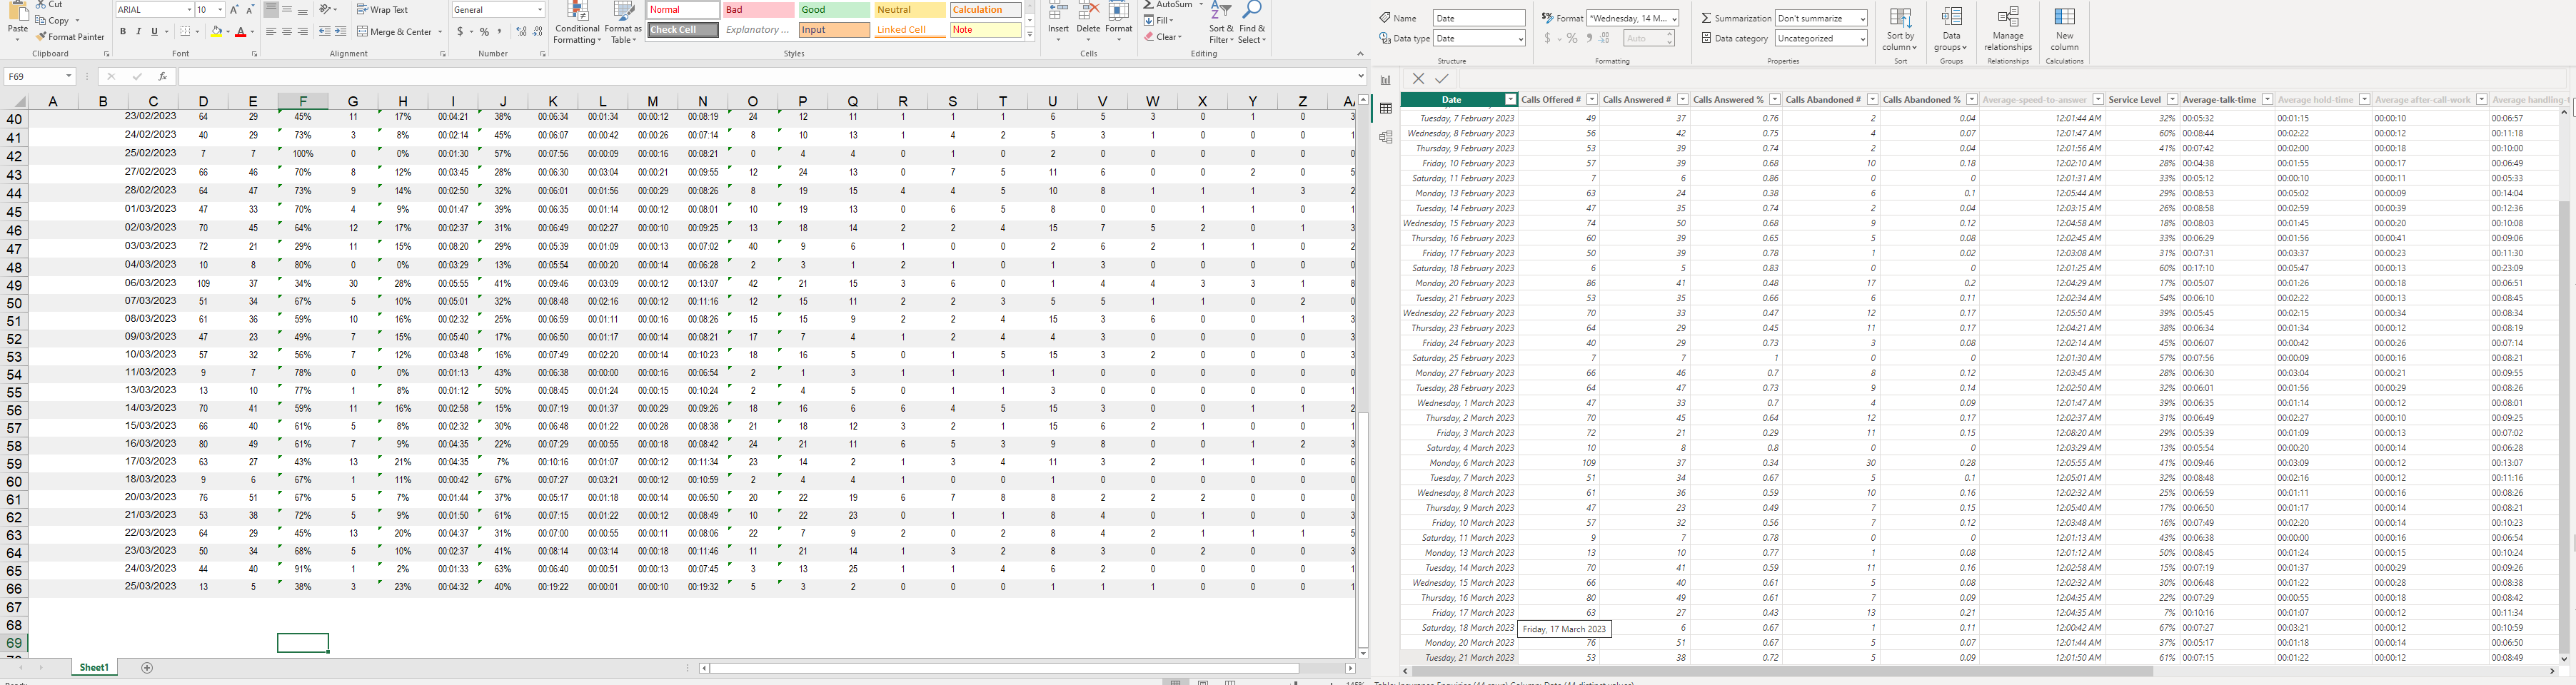Apply Percent Style number format in Excel

click(x=484, y=32)
